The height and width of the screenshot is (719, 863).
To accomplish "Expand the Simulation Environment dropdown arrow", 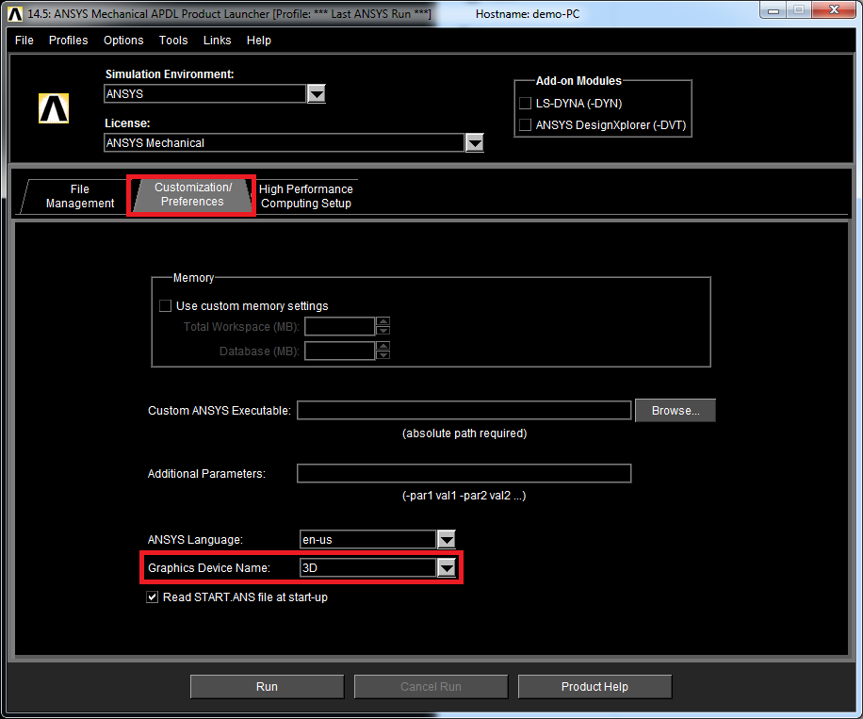I will pyautogui.click(x=317, y=94).
